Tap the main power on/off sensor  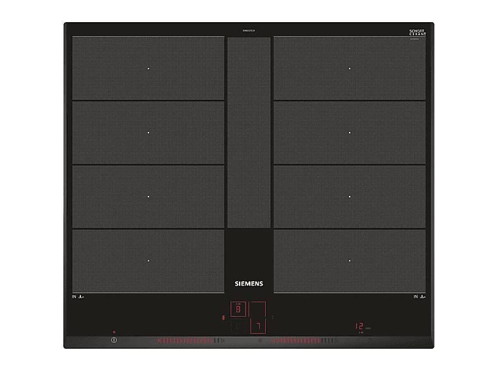[x=114, y=340]
